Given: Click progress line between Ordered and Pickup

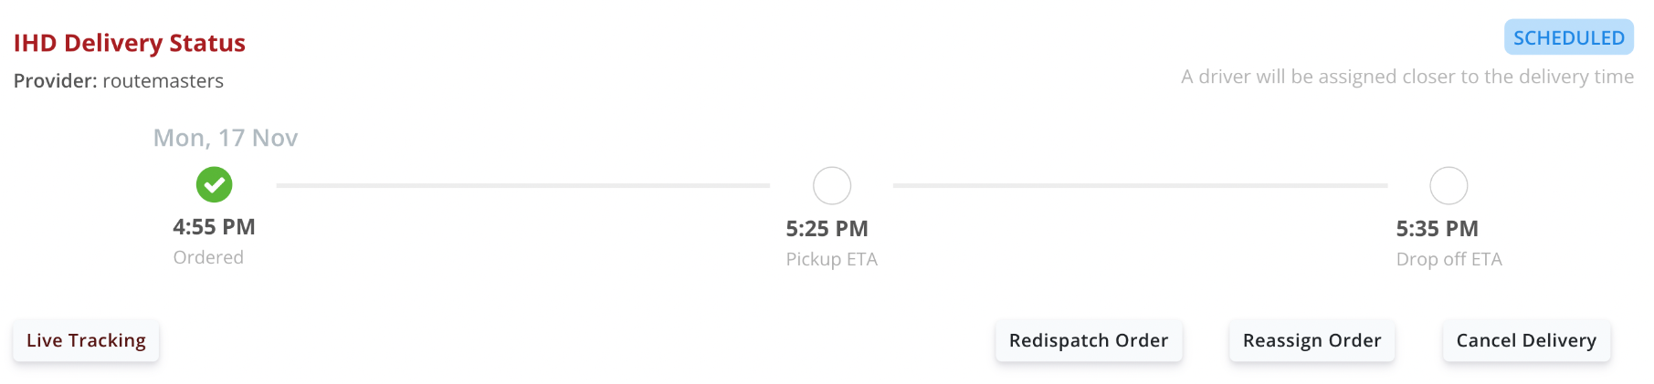Looking at the screenshot, I should (522, 185).
